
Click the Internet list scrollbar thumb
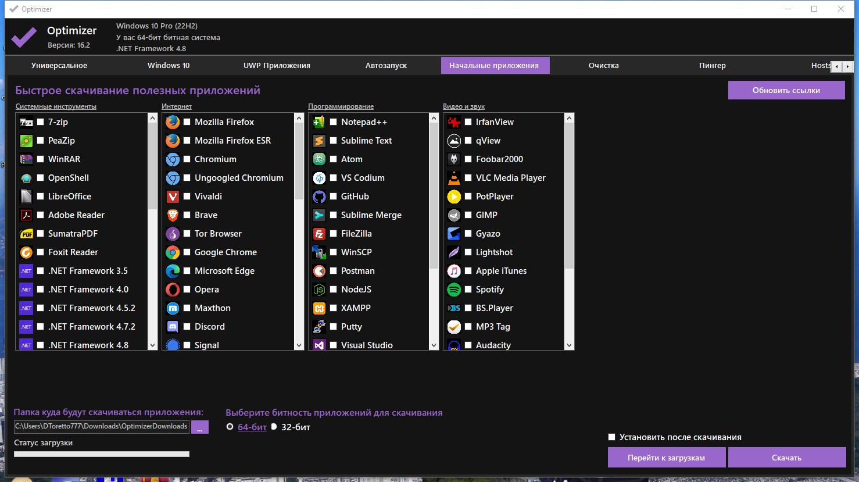pos(299,162)
